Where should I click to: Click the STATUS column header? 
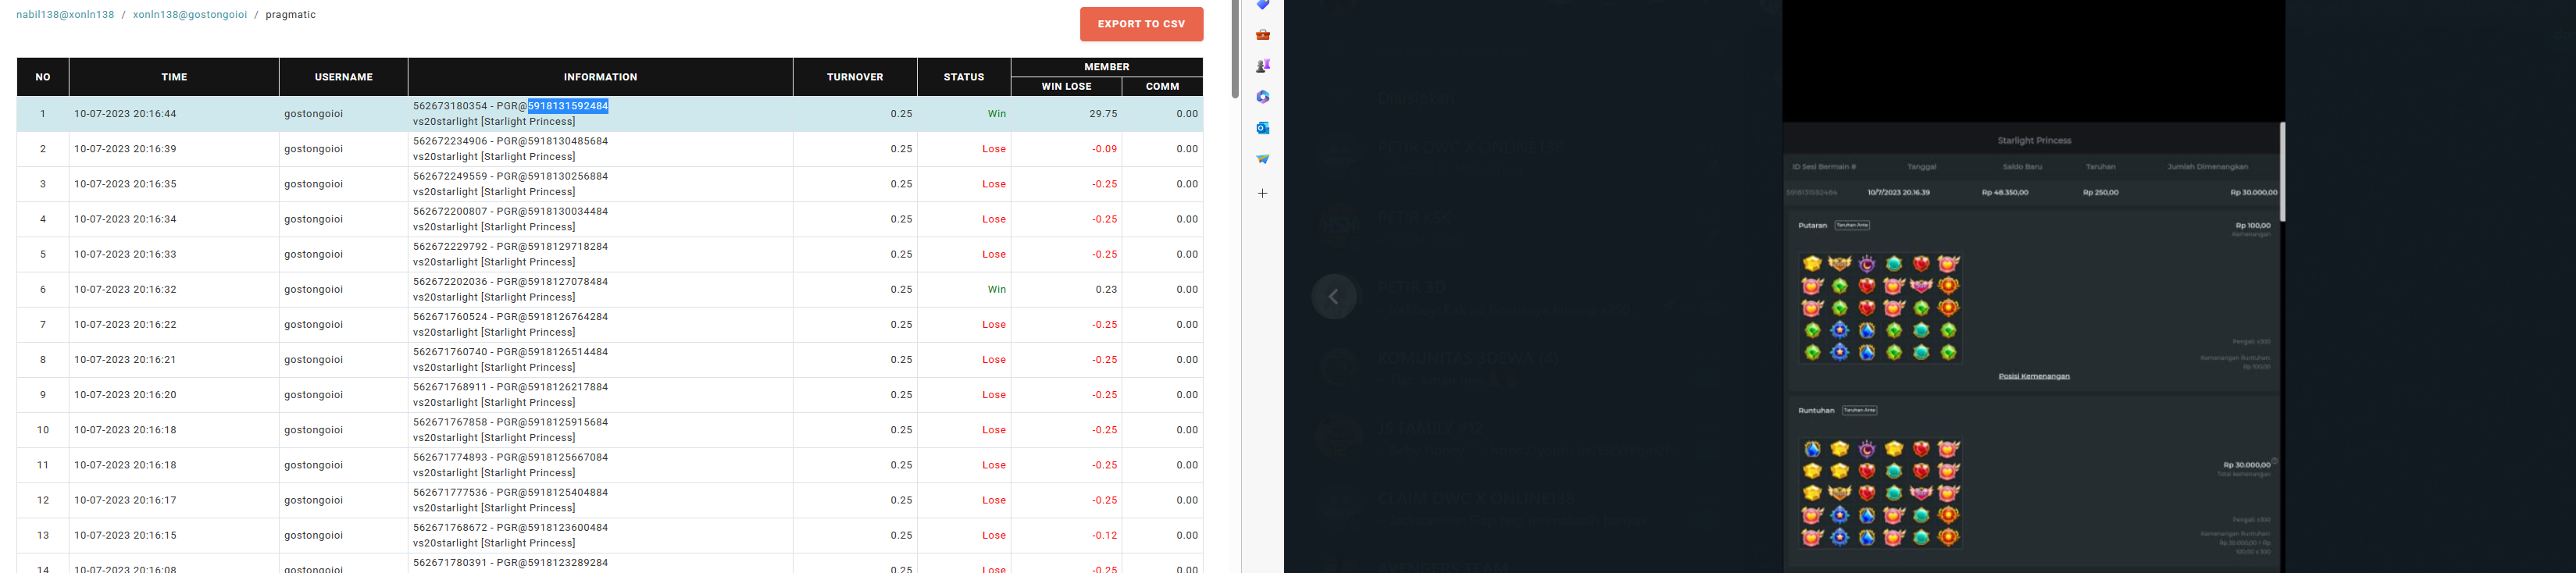pos(964,77)
